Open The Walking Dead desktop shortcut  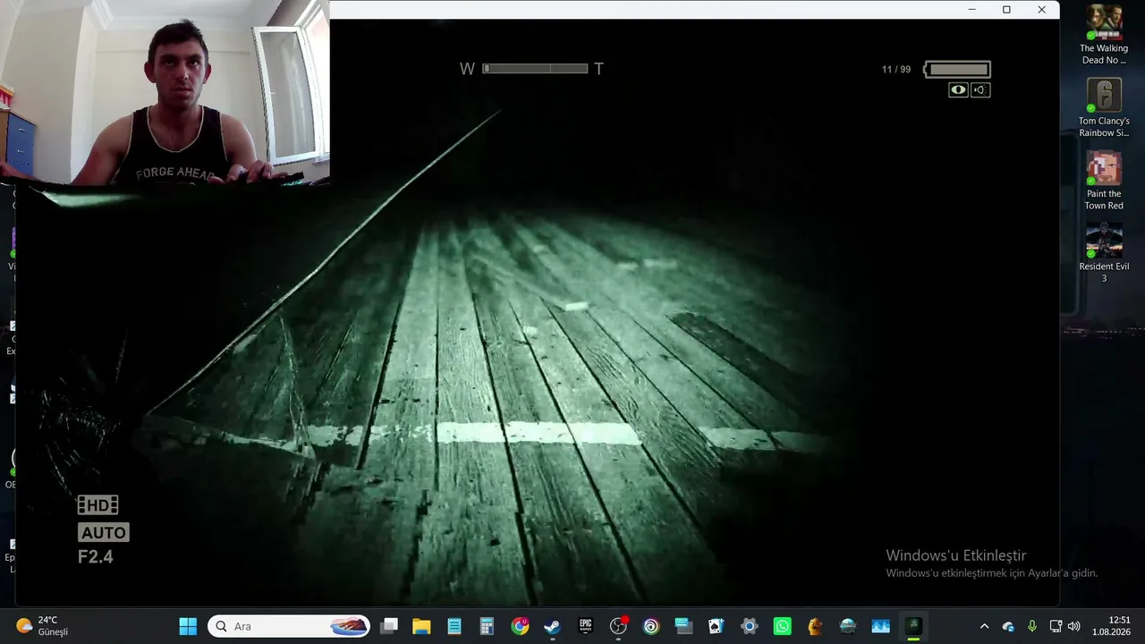click(x=1104, y=35)
